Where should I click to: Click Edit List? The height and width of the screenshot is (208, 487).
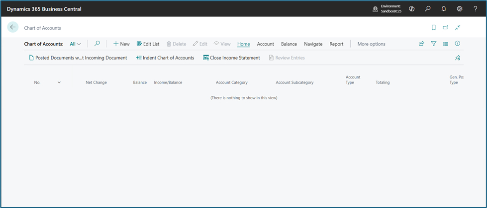coord(148,44)
